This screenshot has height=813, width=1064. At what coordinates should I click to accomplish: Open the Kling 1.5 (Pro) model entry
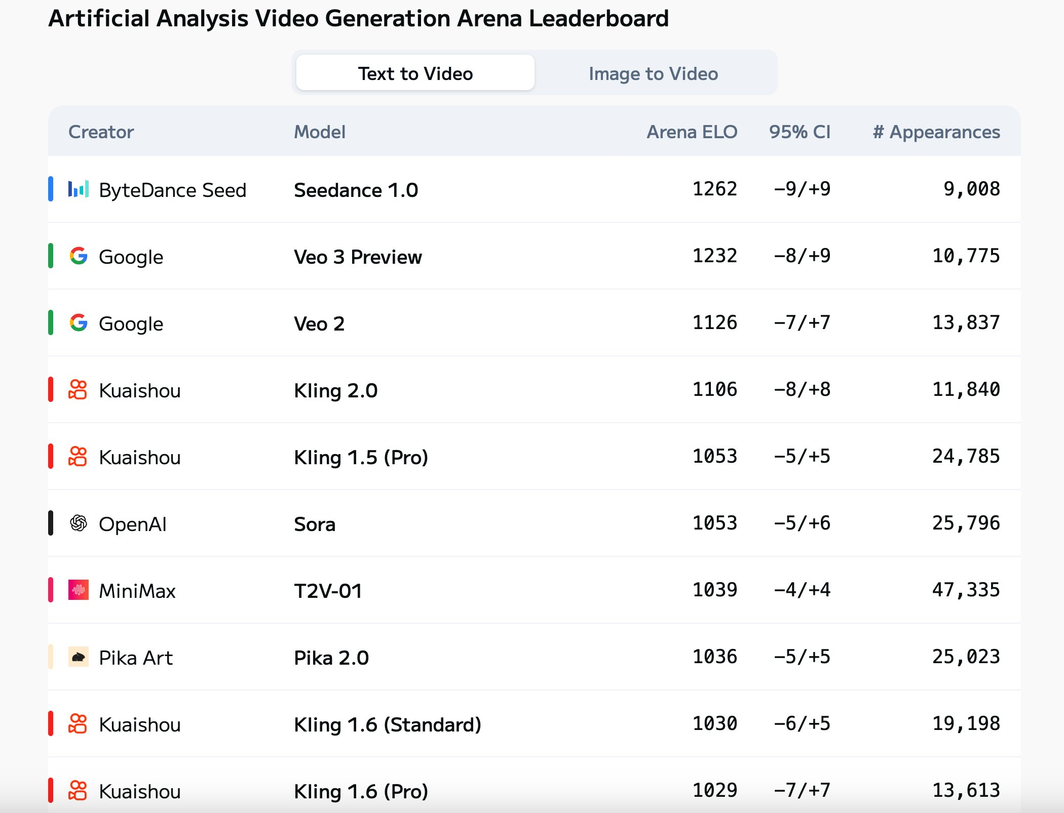(x=361, y=457)
